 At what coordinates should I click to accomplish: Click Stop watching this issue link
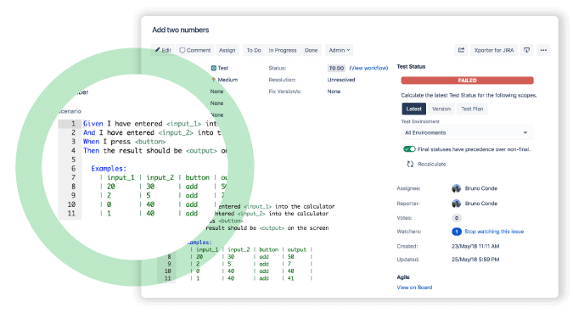point(494,232)
